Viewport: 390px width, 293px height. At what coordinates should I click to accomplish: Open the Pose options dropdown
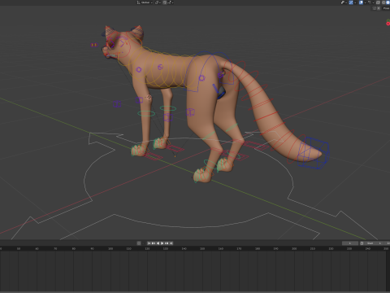pos(386,8)
